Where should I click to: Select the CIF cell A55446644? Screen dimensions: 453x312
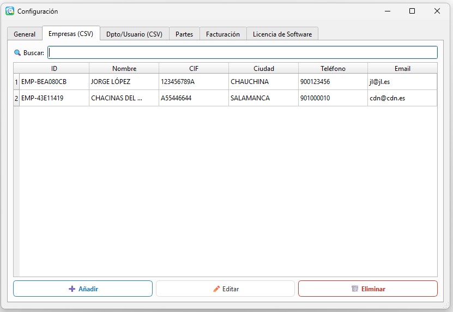tap(194, 98)
